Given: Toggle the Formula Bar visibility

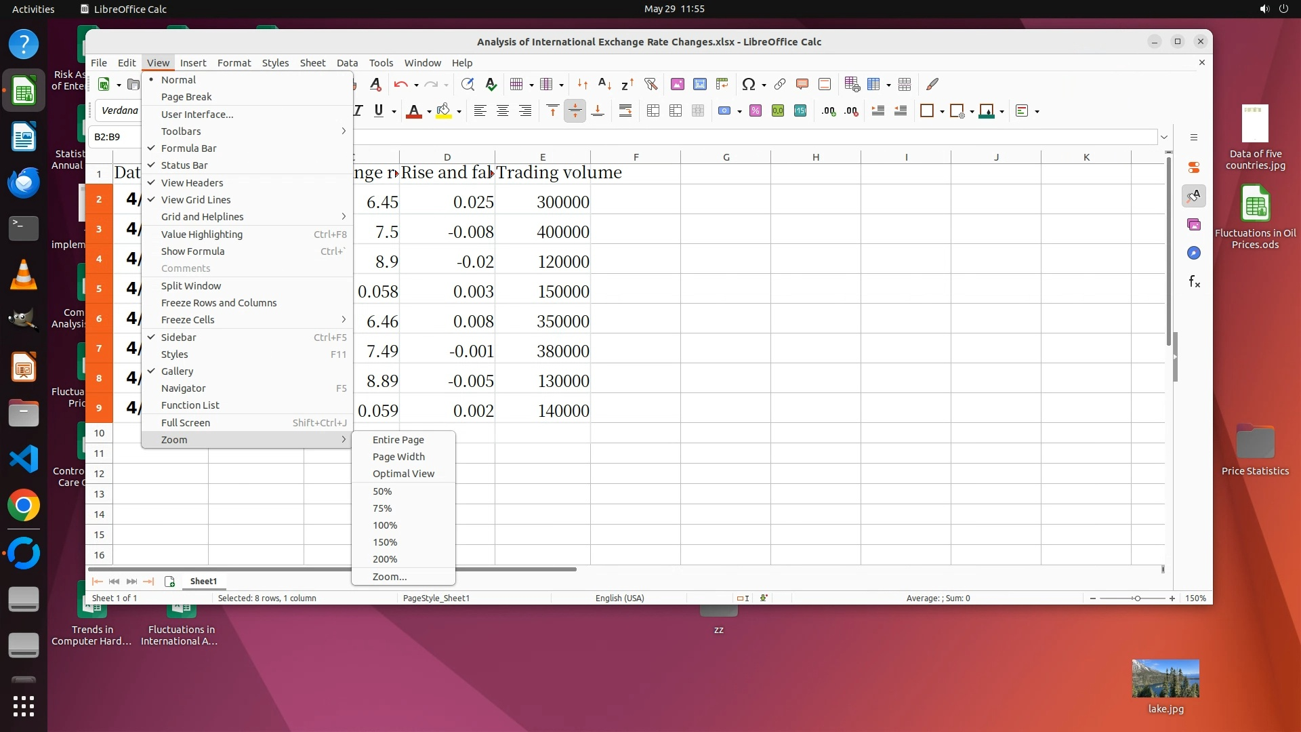Looking at the screenshot, I should [188, 148].
